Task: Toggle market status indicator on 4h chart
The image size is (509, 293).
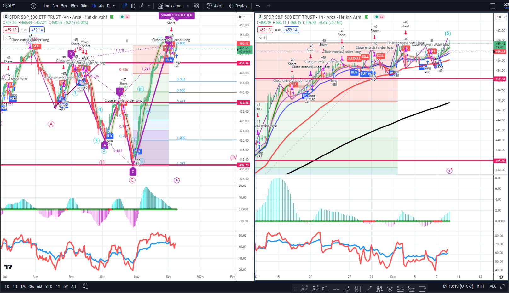Action: (122, 17)
